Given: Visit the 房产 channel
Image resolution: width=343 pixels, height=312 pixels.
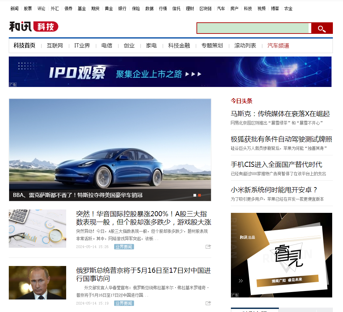Looking at the screenshot, I should click(x=235, y=8).
